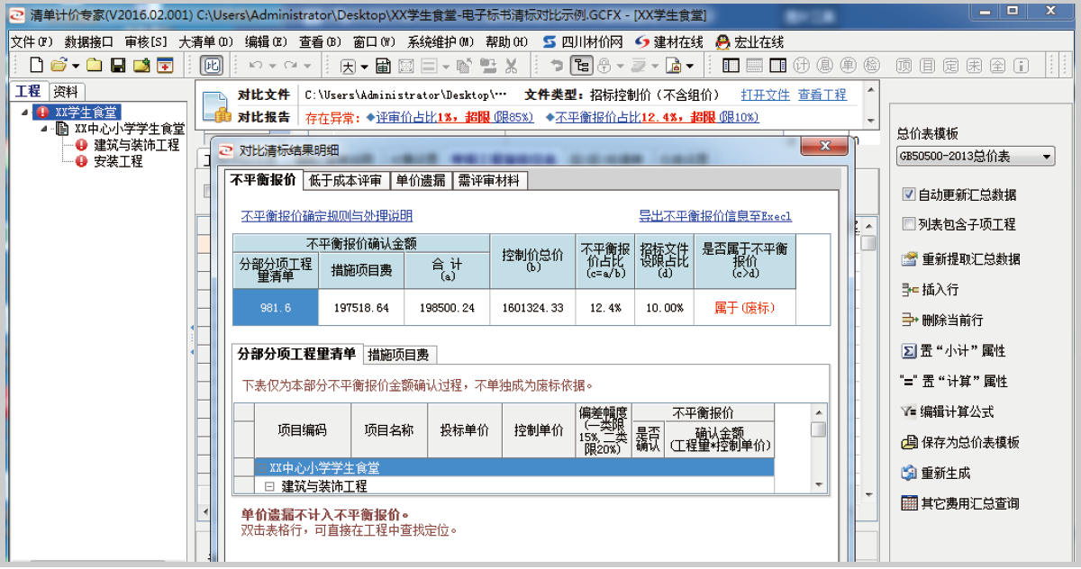This screenshot has height=569, width=1081.
Task: Open the 审核[S] menu
Action: (x=146, y=42)
